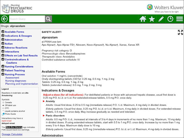
Task: Click the 'Pregnancy risk category: D' line
Action: (57, 51)
